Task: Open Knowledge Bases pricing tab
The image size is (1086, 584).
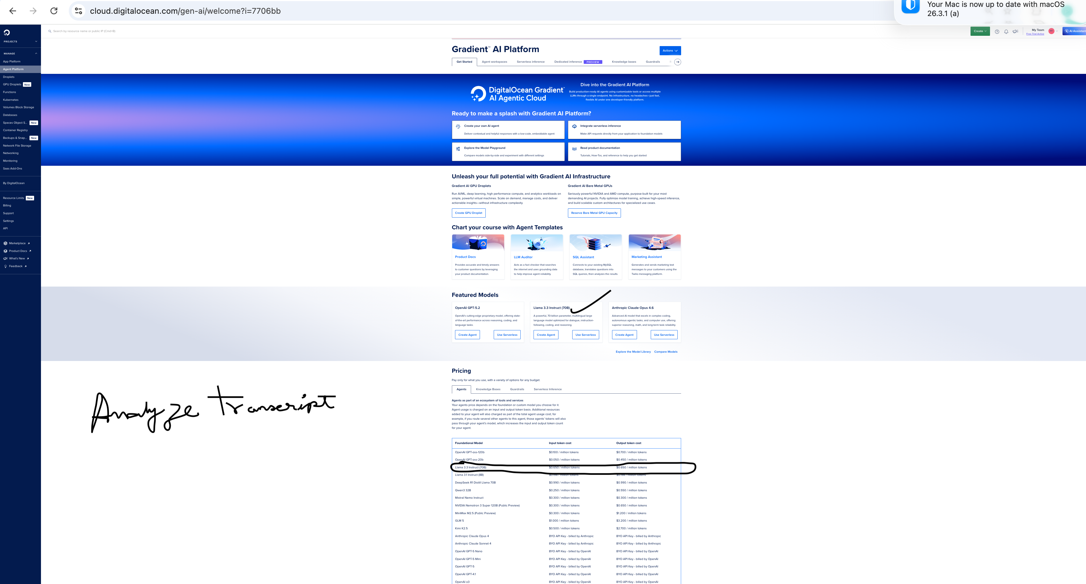Action: point(488,389)
